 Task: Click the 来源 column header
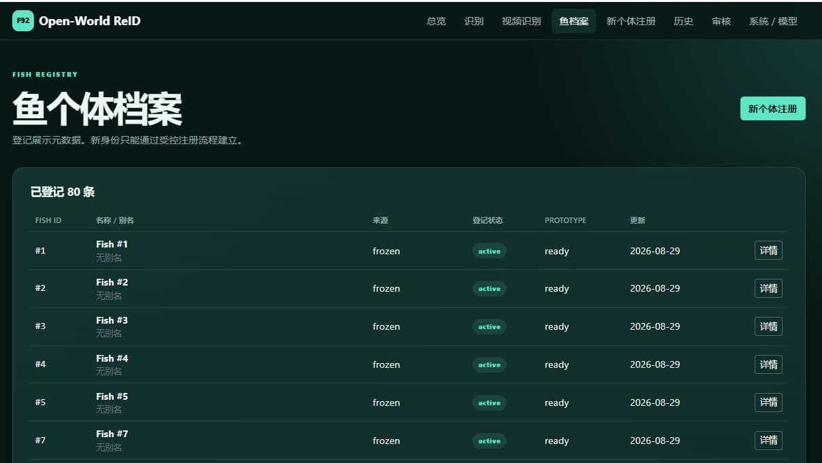[x=380, y=220]
